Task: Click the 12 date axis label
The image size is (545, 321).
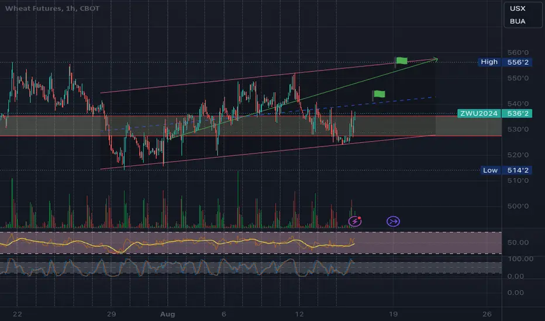Action: [299, 314]
